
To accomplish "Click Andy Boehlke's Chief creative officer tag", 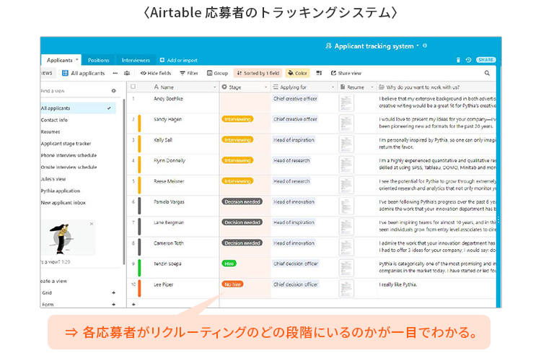I will [x=295, y=98].
